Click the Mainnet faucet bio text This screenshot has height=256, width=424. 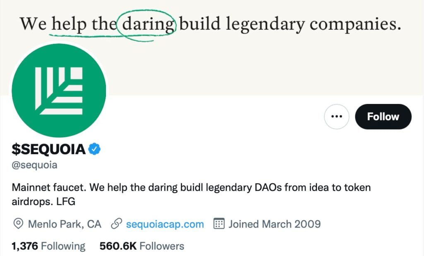click(x=49, y=188)
